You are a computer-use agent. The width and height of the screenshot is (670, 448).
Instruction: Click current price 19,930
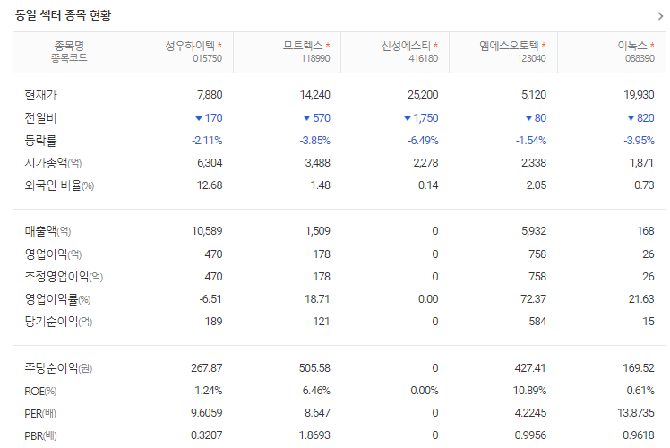[639, 95]
